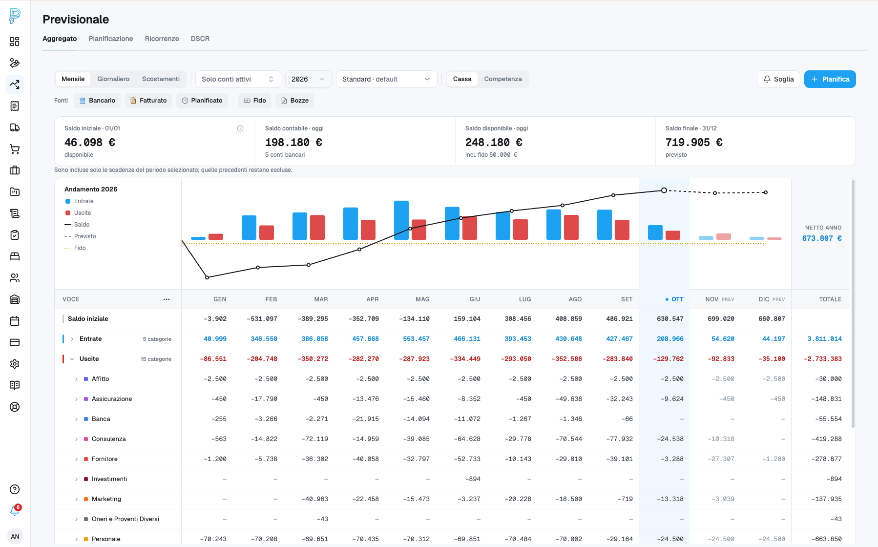Open the people/contacts sidebar icon
The width and height of the screenshot is (878, 547).
click(x=15, y=278)
